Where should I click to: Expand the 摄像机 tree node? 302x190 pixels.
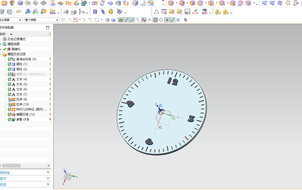pos(1,49)
